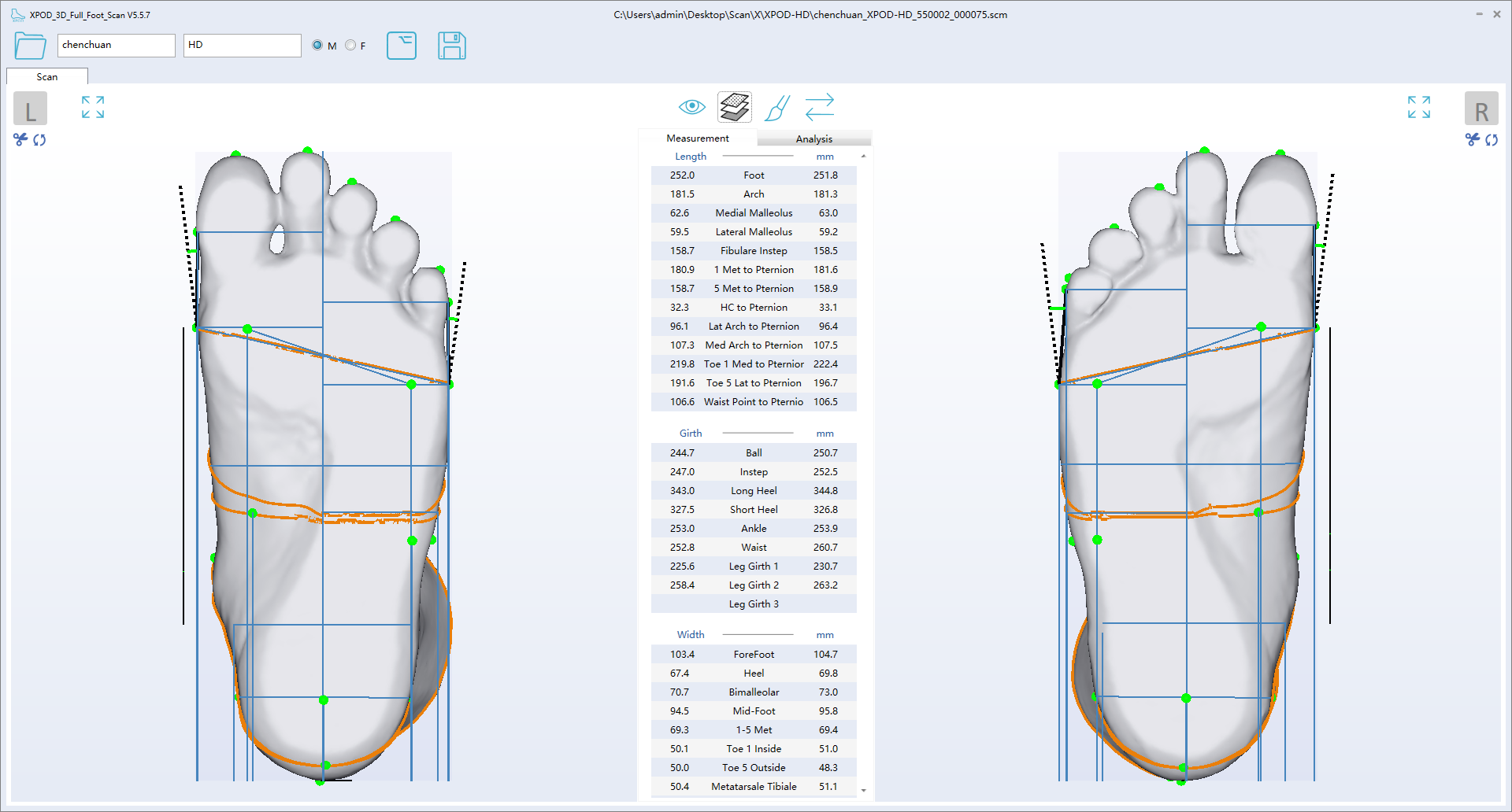
Task: Expand the right foot view to fullscreen
Action: pyautogui.click(x=1418, y=107)
